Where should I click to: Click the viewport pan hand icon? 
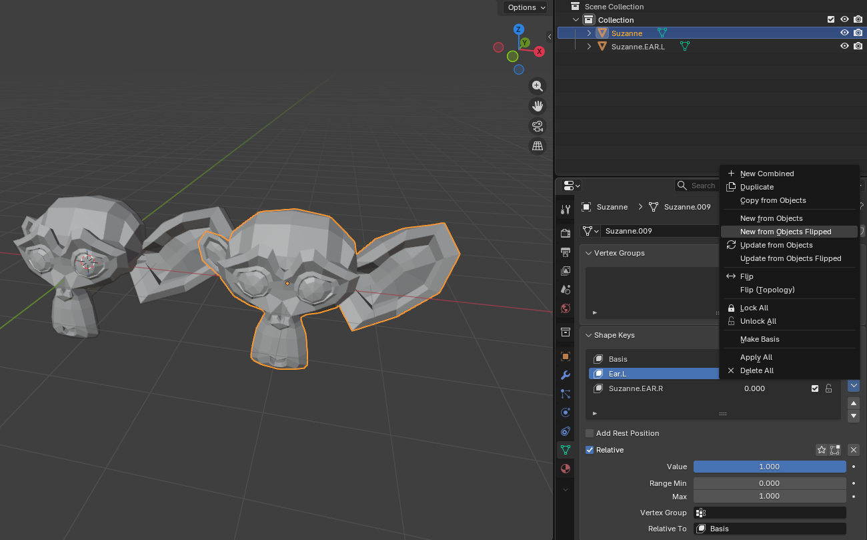click(538, 105)
